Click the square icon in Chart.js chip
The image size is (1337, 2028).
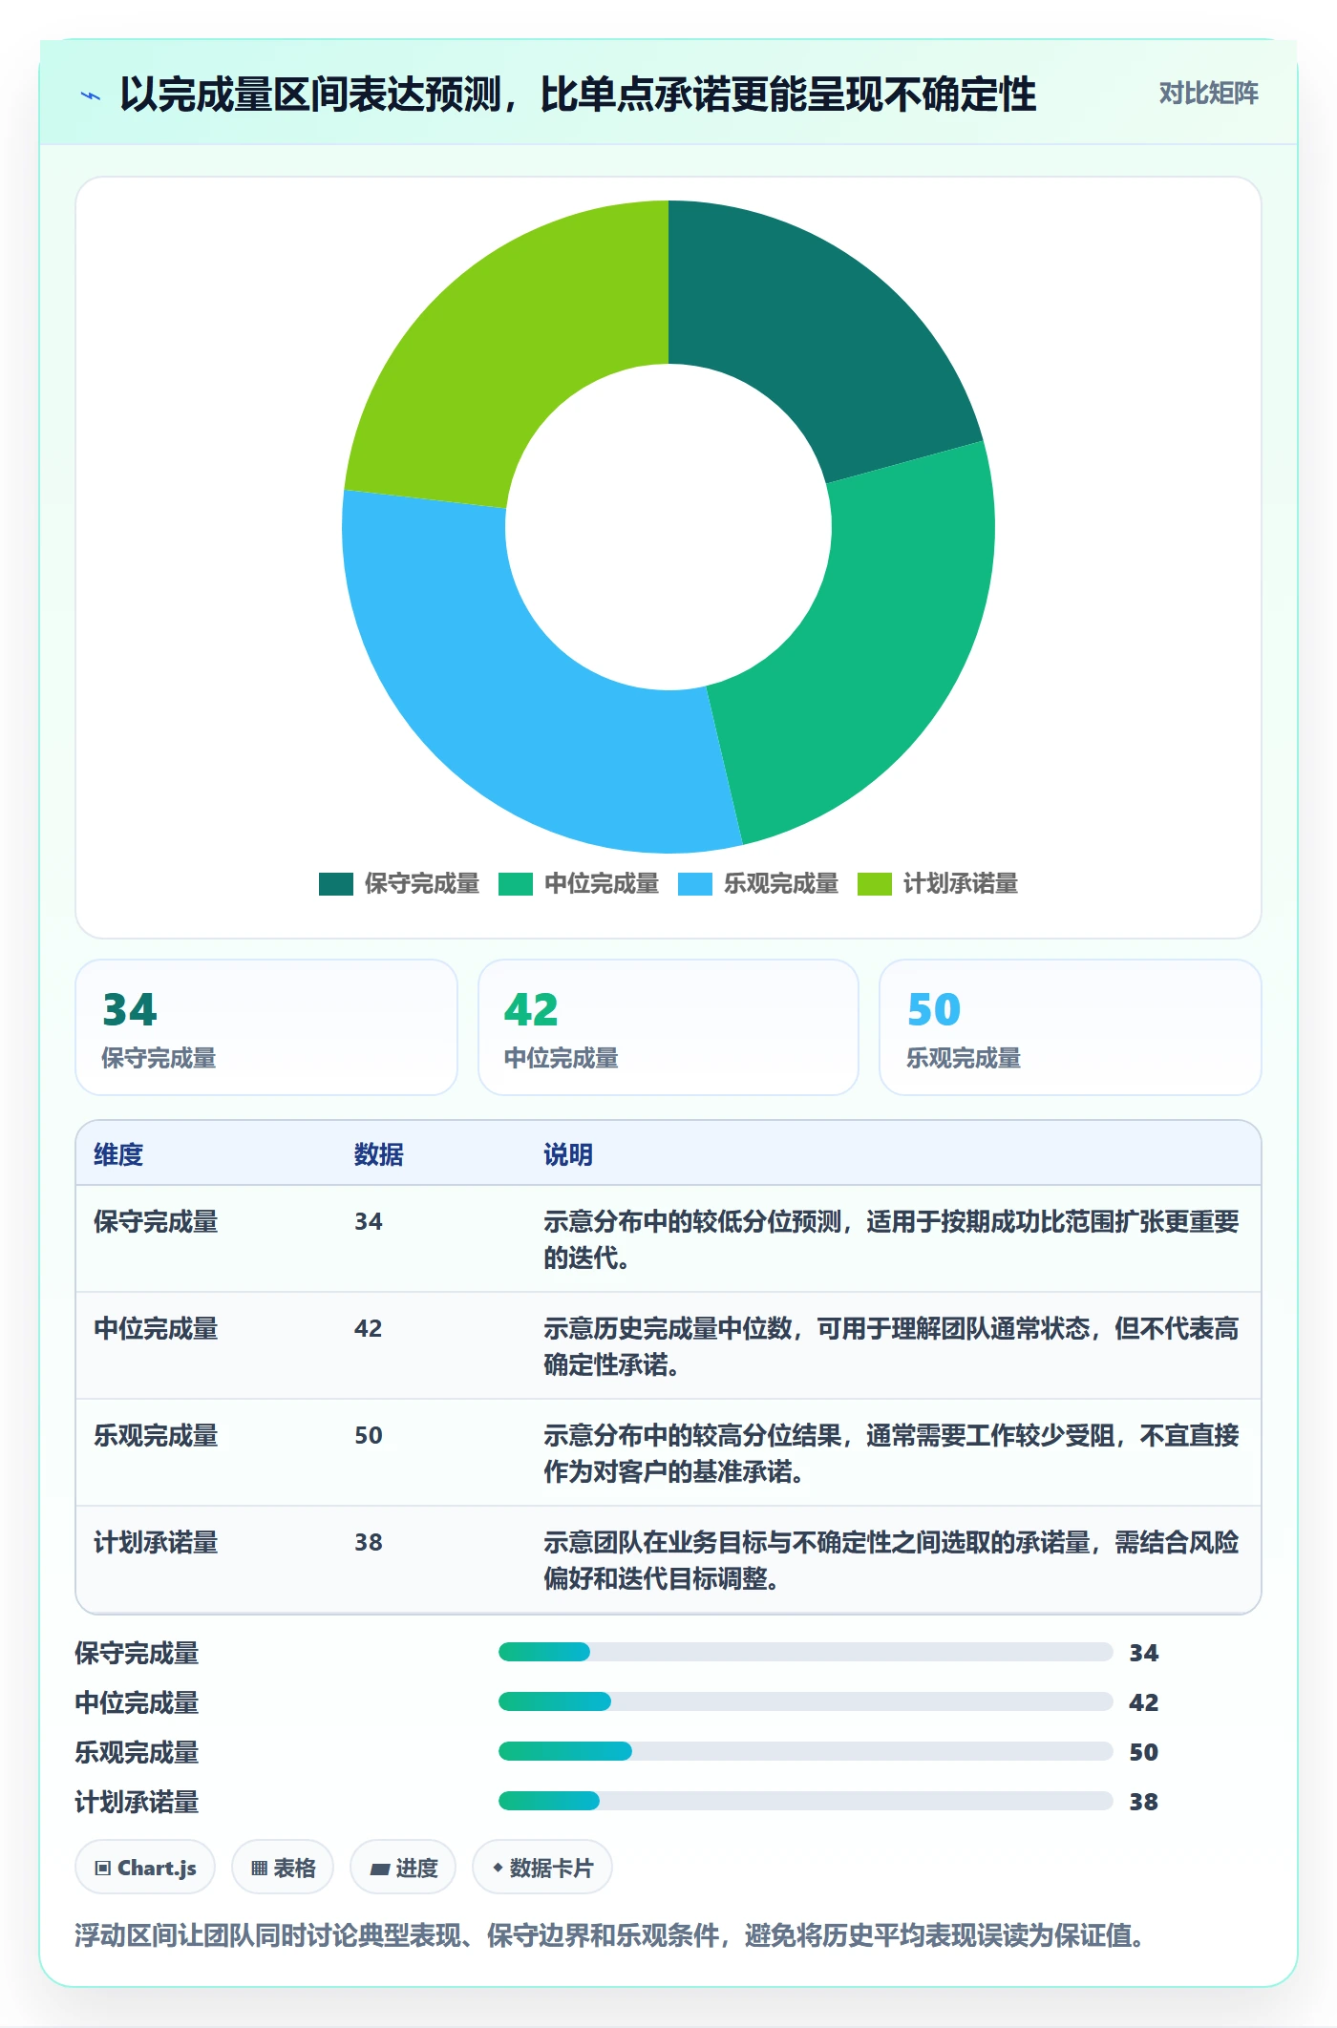[x=103, y=1869]
